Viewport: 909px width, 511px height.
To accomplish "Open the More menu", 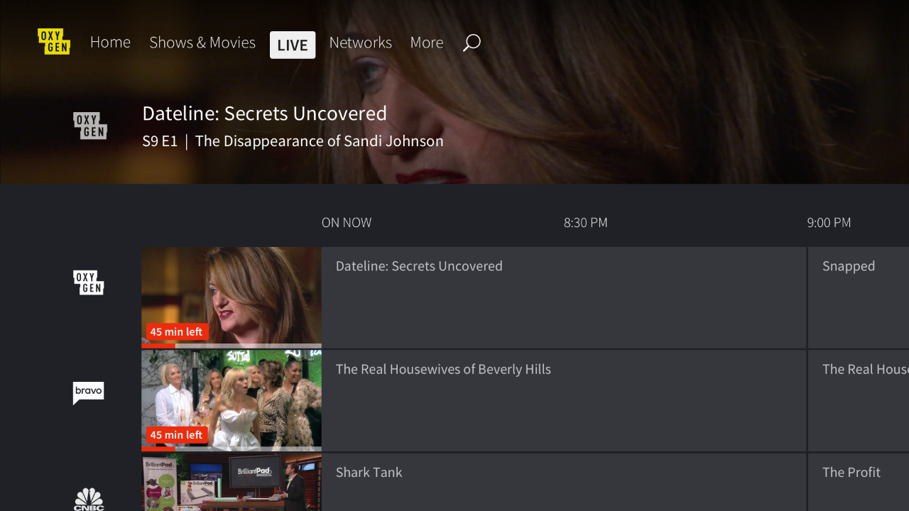I will pos(427,43).
